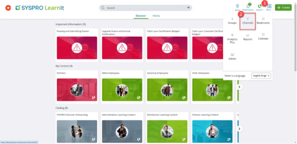Click the Notifications bell icon
The height and width of the screenshot is (144, 297).
248,7
